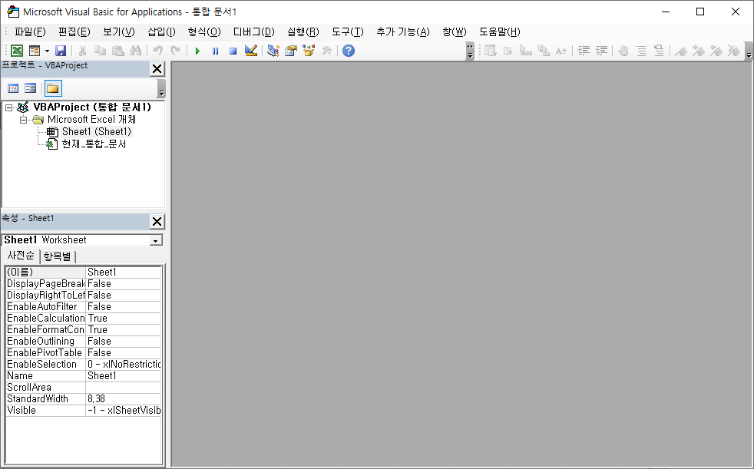The height and width of the screenshot is (469, 754).
Task: Switch to Microsoft Excel view icon
Action: (x=17, y=51)
